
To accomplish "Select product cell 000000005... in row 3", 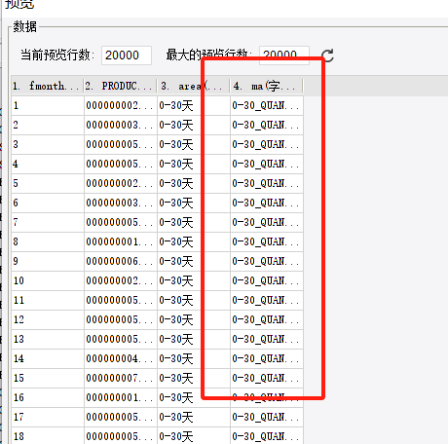I will click(x=121, y=144).
